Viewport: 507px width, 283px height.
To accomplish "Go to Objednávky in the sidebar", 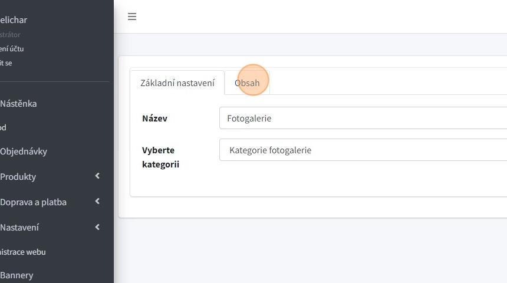I will pyautogui.click(x=24, y=152).
